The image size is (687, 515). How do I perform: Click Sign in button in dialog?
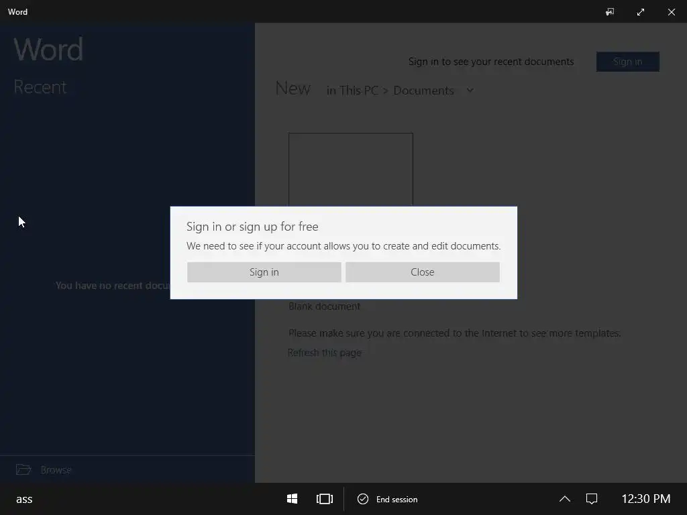tap(264, 272)
